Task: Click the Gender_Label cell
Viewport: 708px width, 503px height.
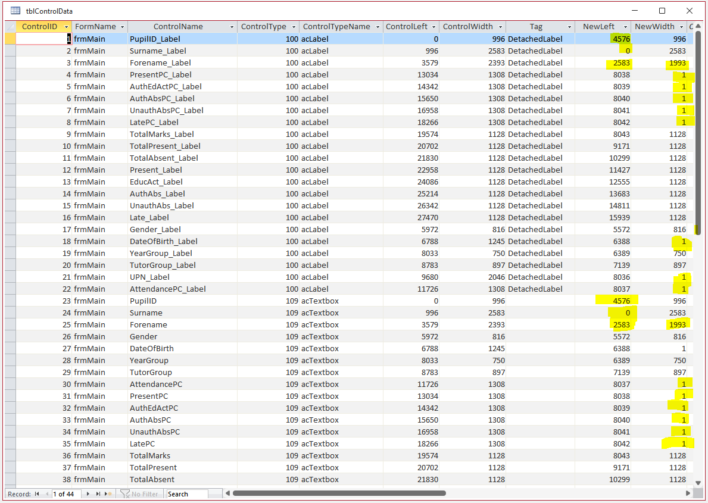Action: click(182, 229)
